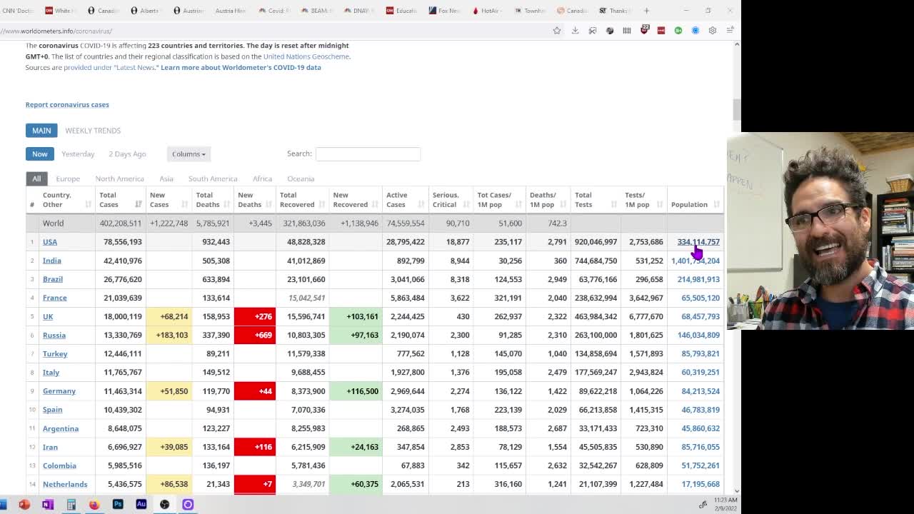Open OBS Studio from the taskbar
Image resolution: width=914 pixels, height=514 pixels.
coord(165,504)
